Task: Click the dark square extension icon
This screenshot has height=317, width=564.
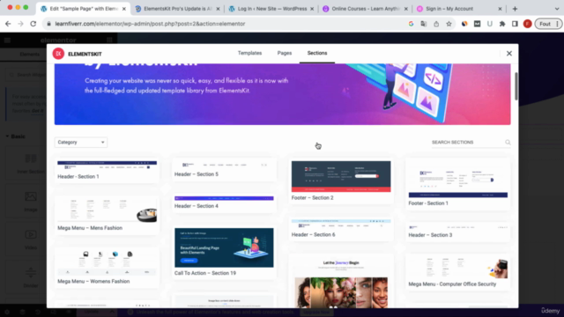Action: 477,24
